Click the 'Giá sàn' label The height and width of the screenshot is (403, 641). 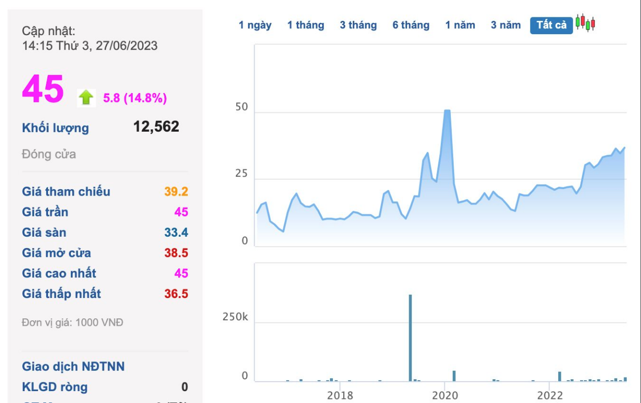(44, 232)
